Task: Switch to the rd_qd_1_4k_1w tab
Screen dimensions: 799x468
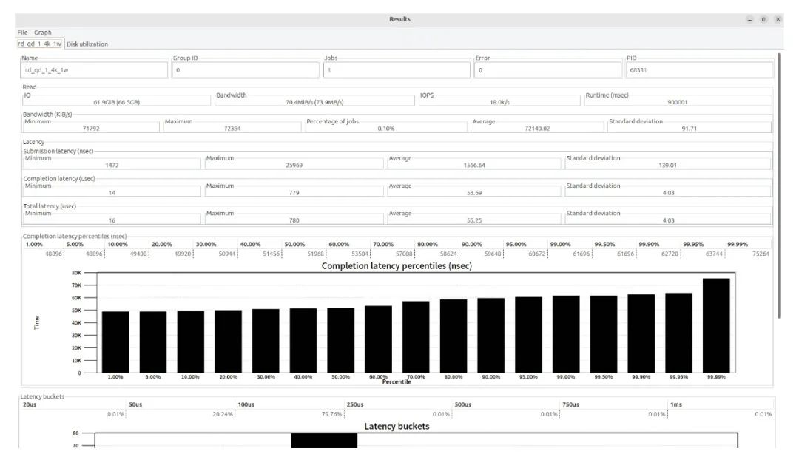Action: (39, 44)
